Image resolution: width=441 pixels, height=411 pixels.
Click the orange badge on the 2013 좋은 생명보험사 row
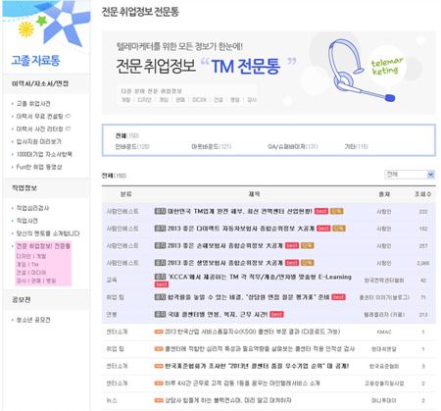pos(308,263)
